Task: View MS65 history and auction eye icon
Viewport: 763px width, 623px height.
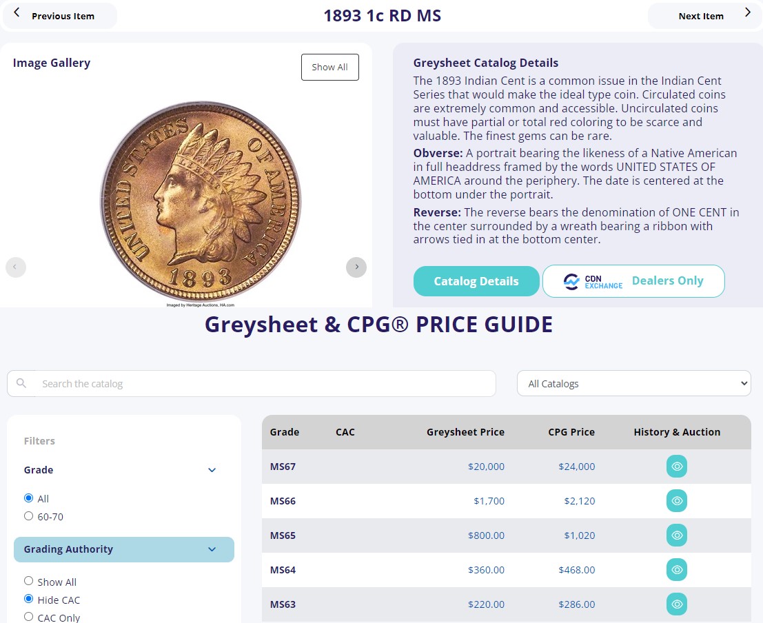Action: pos(676,535)
